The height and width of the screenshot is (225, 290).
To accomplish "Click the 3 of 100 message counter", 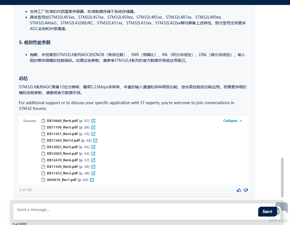I will (25, 190).
